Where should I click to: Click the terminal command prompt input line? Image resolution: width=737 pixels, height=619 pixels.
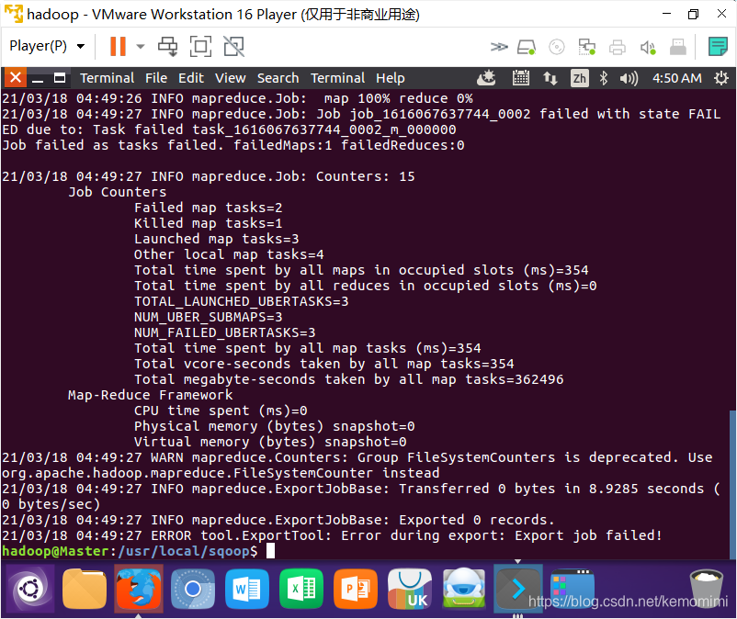coord(271,551)
